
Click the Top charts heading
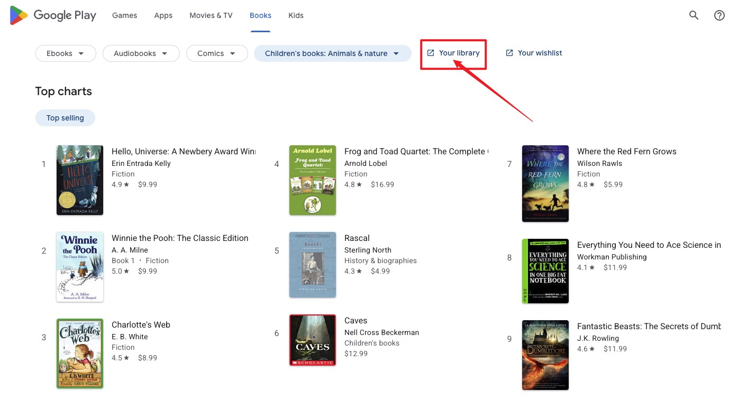63,91
